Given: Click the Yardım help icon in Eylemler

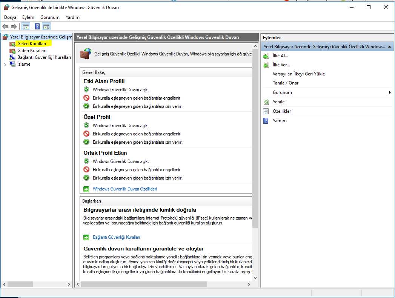Looking at the screenshot, I should coord(266,121).
